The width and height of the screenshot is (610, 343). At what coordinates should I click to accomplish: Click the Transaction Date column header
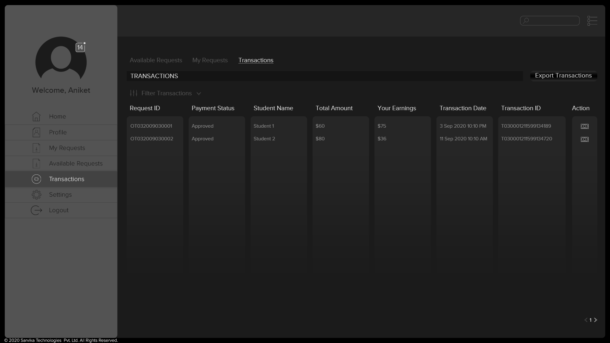coord(463,108)
